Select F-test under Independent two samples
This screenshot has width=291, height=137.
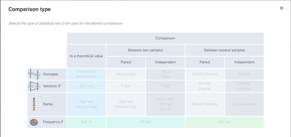(x=165, y=86)
